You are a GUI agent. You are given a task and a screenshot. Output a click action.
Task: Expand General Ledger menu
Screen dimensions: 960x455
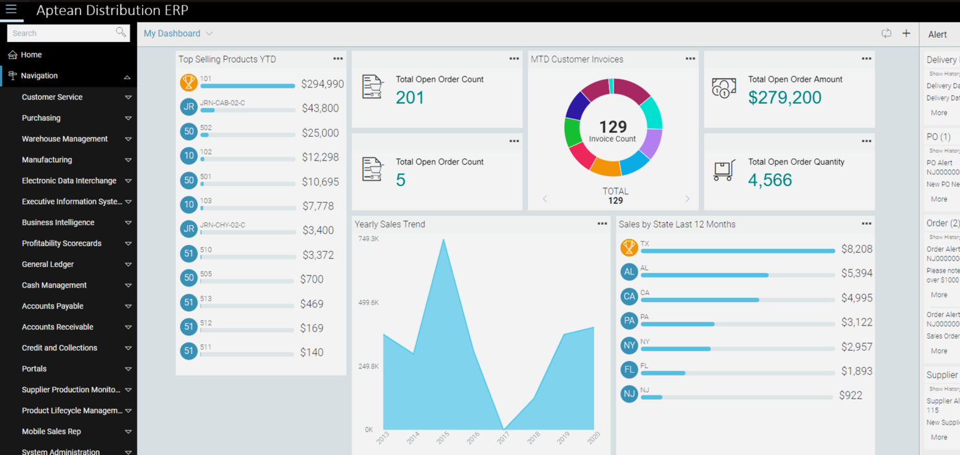[128, 264]
